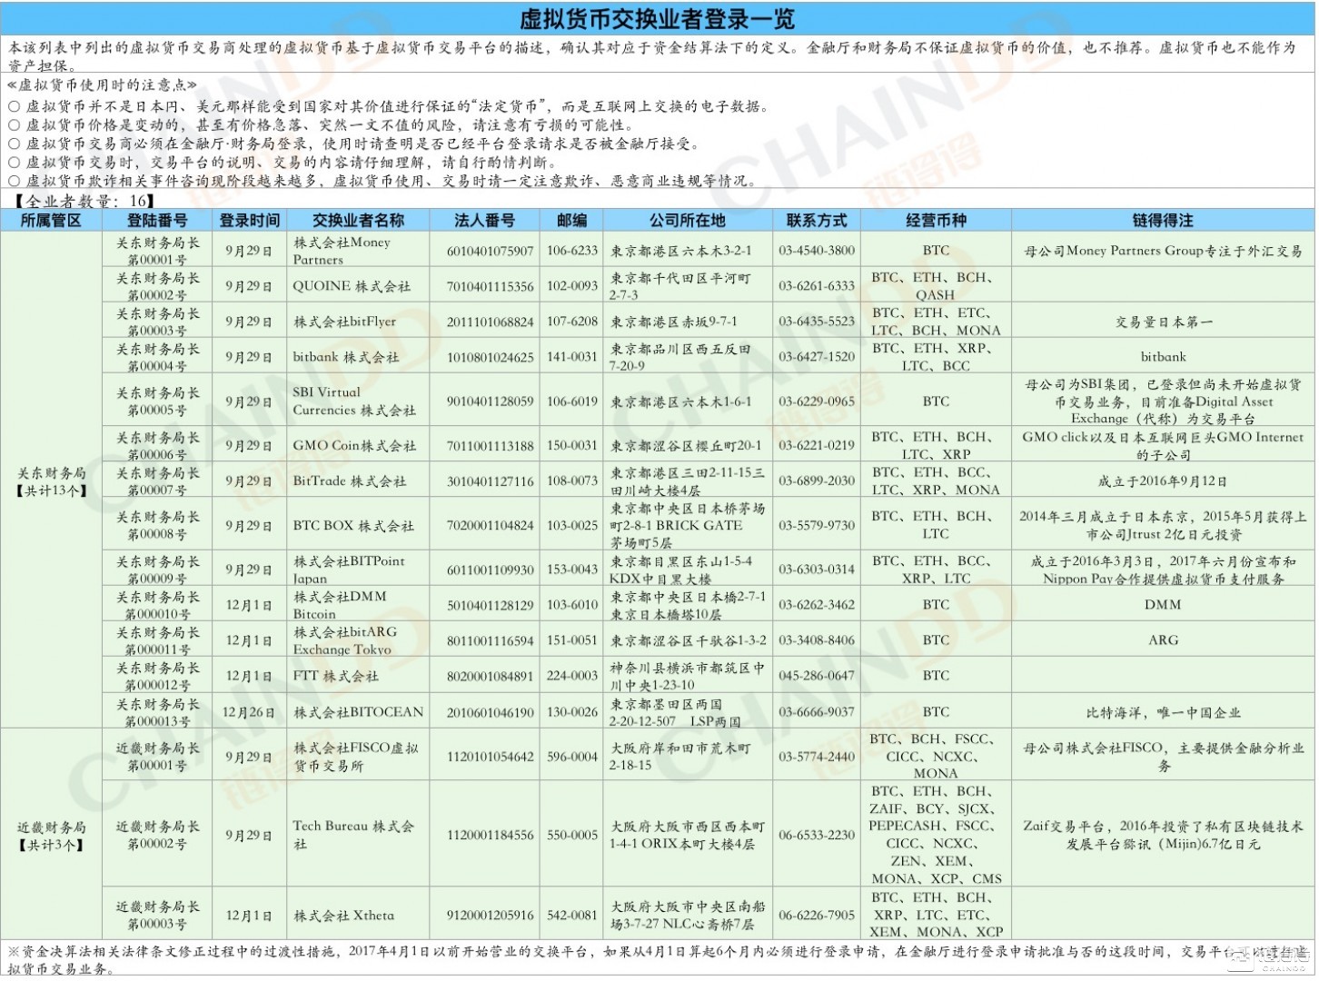Select registration 关东财务局长第00001号
The width and height of the screenshot is (1319, 981).
coord(157,251)
